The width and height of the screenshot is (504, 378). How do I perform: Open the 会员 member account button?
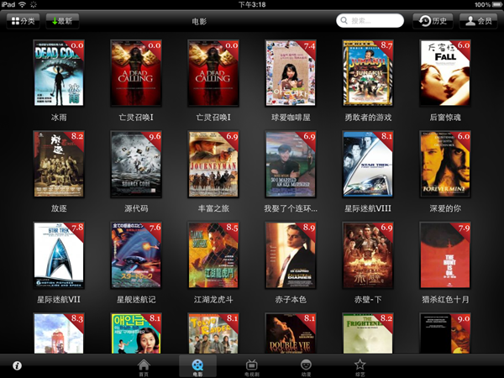tap(478, 21)
